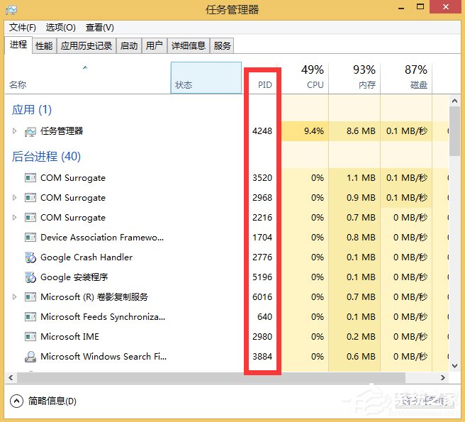Click the Google Crash Handler icon

click(x=30, y=257)
